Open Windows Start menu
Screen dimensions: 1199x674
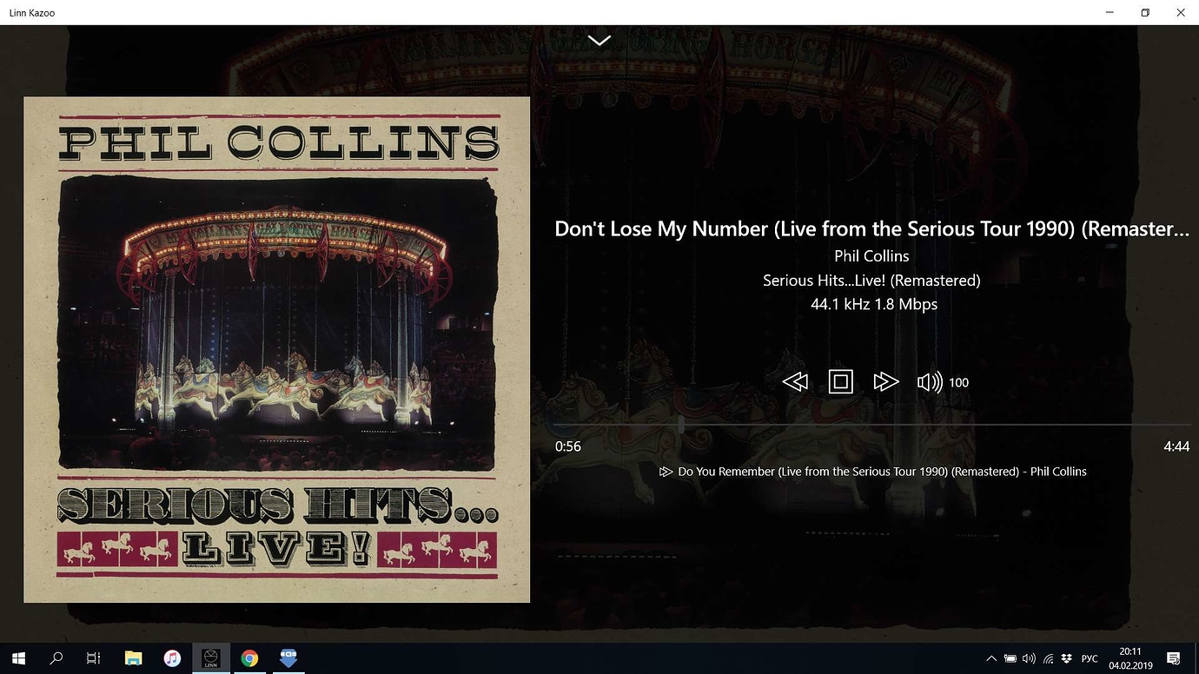[x=18, y=658]
